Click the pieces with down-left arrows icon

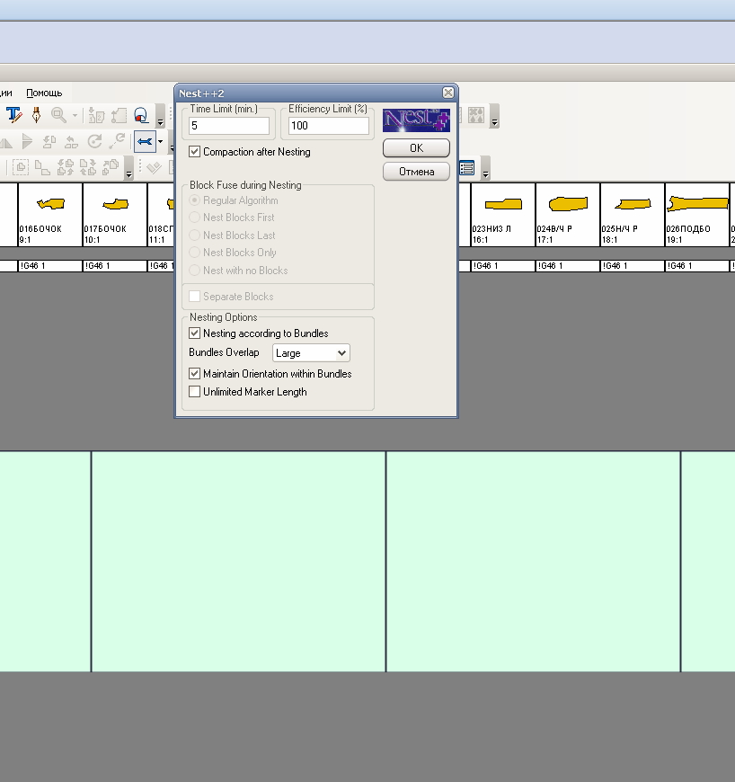[66, 167]
